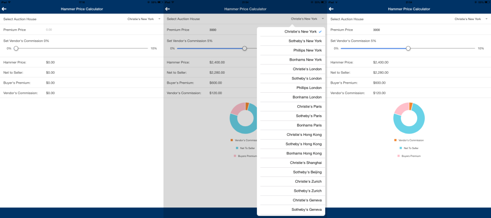Viewport: 491px width, 218px height.
Task: Click the vendor commission slider handle at 0%
Action: [x=16, y=48]
